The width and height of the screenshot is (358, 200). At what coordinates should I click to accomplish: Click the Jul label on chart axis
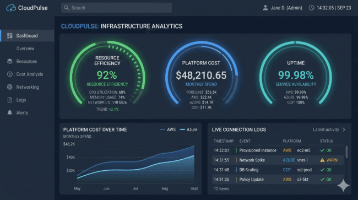pos(135,188)
